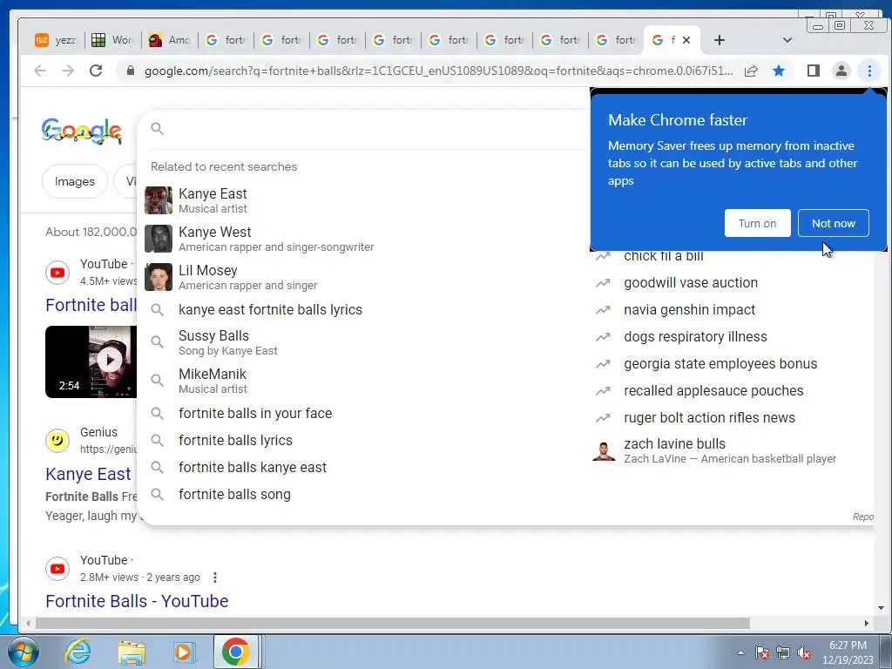Screen dimensions: 892x669
Task: Select 'kanye east fortnite balls lyrics' suggestion
Action: [364, 309]
